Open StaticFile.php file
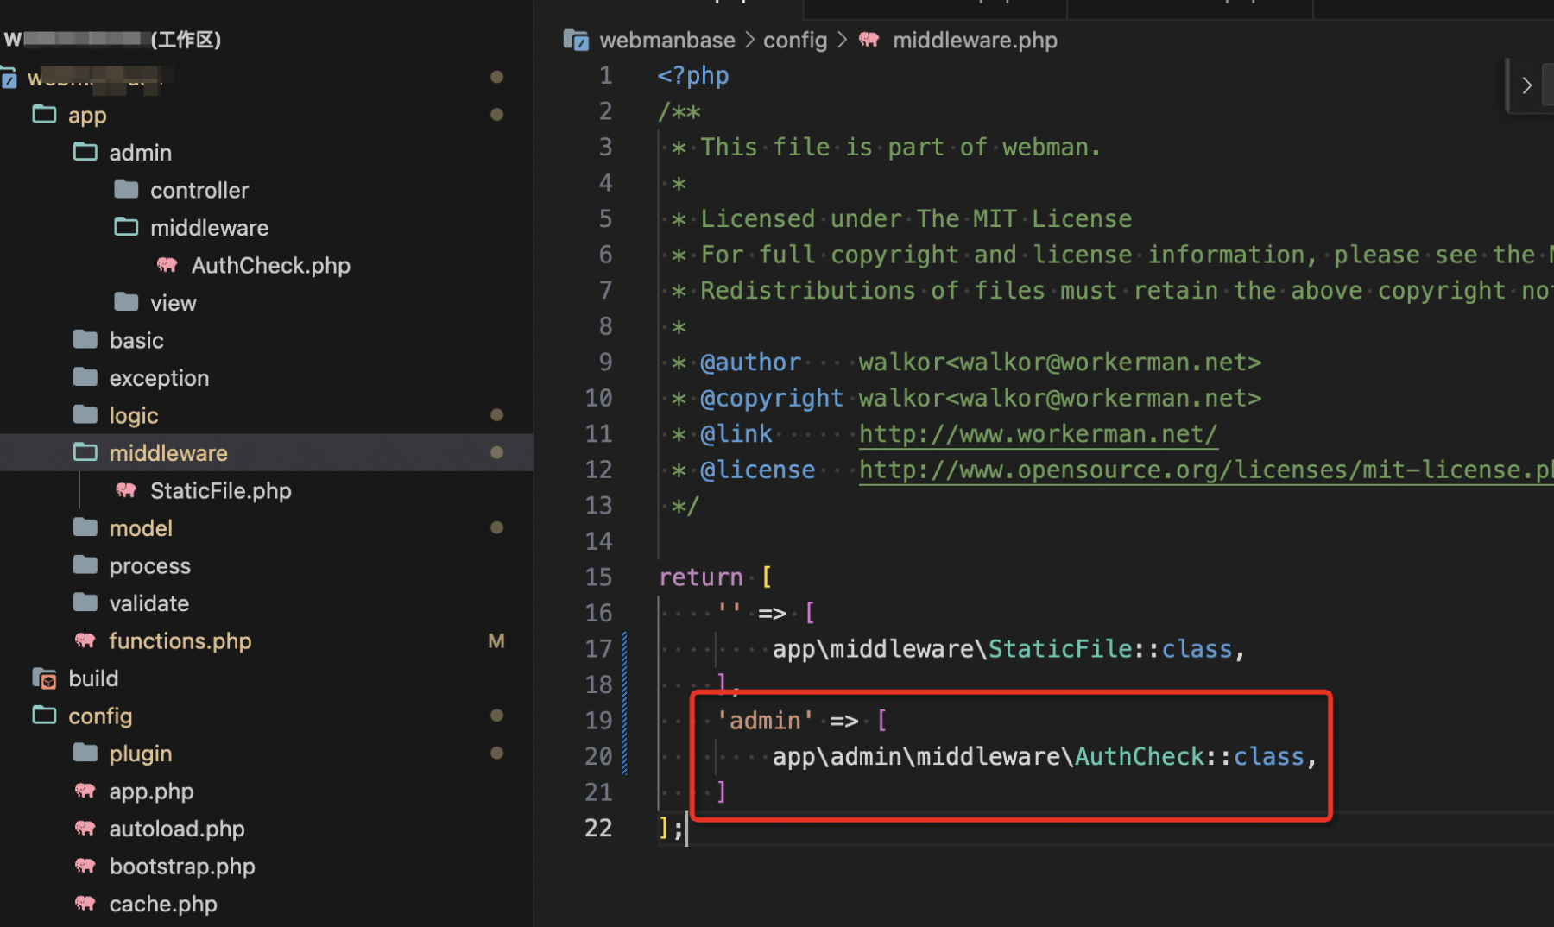Screen dimensions: 1554x927 [x=221, y=490]
